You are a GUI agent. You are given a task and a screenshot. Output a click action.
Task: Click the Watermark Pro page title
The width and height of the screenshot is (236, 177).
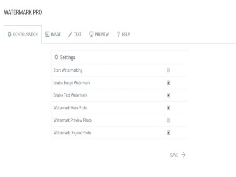[23, 13]
